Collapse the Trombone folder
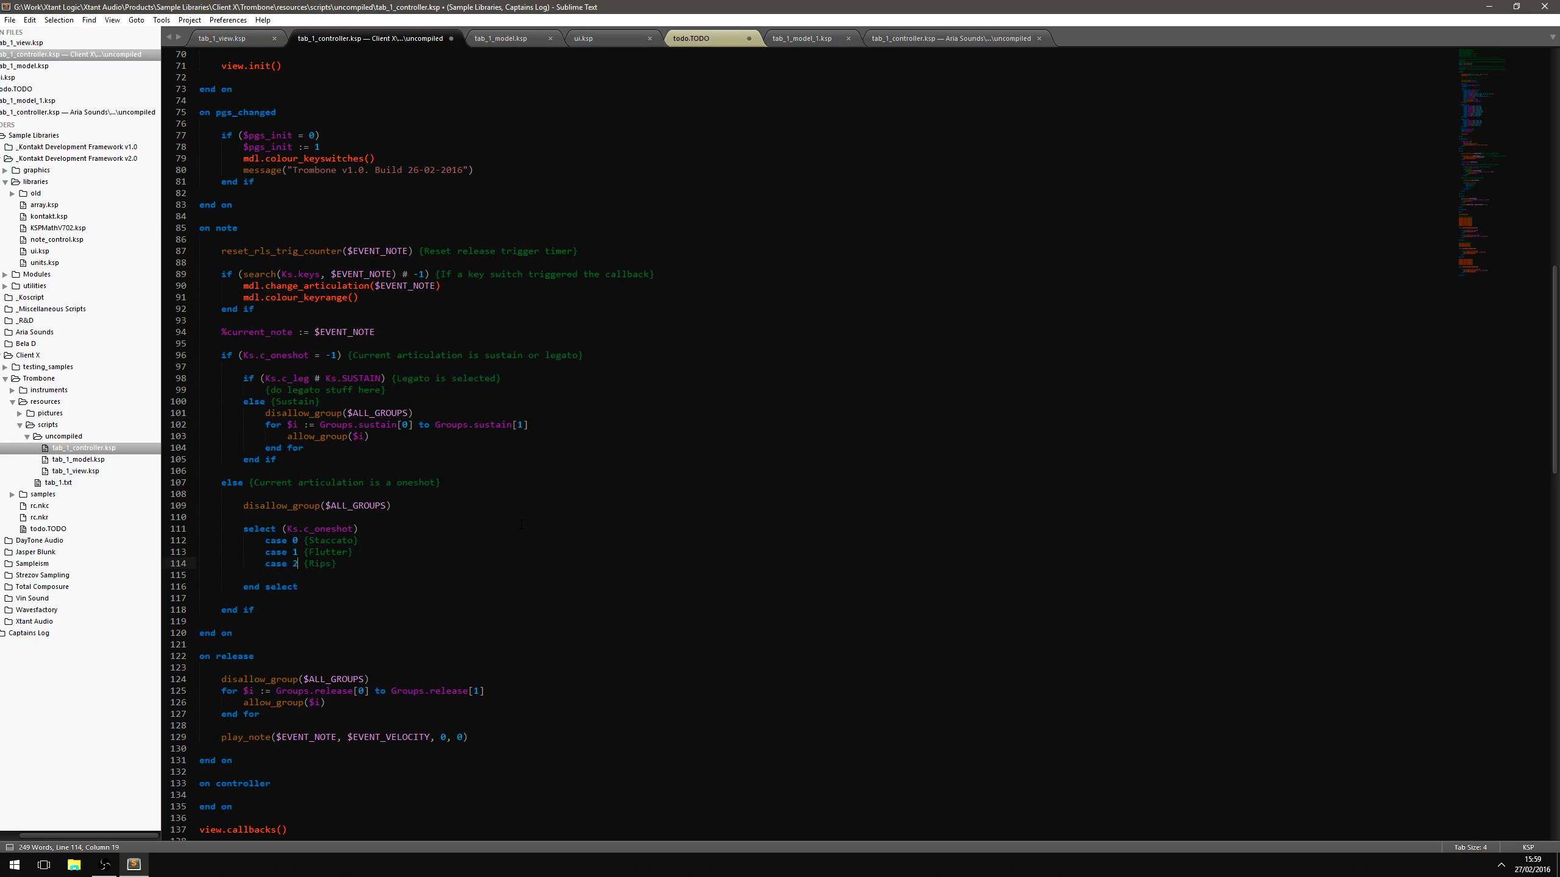This screenshot has height=877, width=1560. click(5, 379)
